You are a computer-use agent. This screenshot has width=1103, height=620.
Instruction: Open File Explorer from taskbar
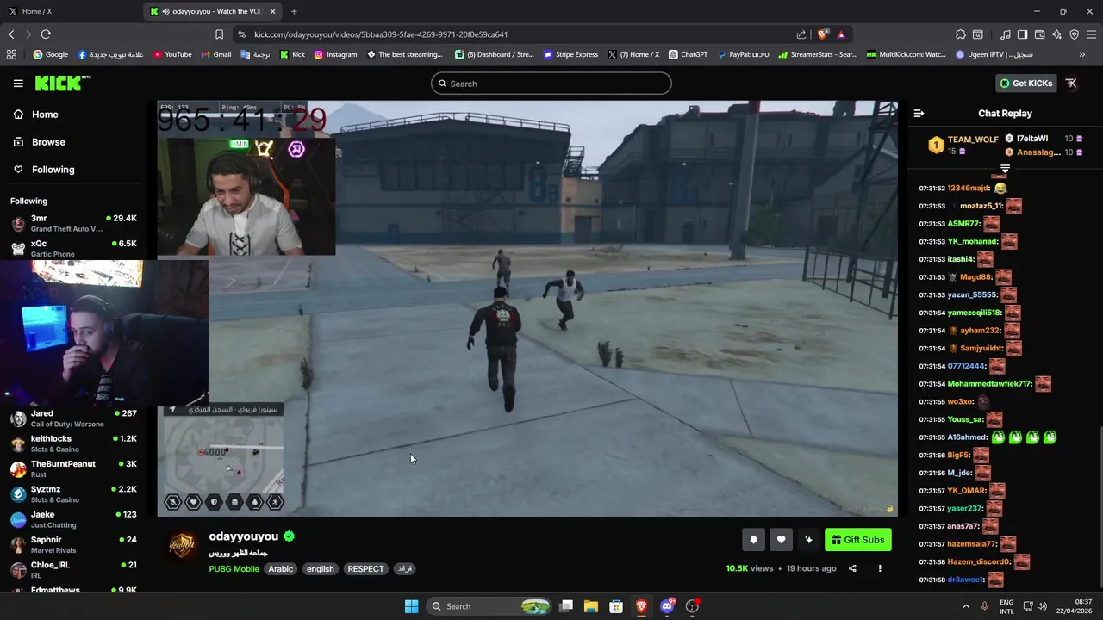coord(591,606)
